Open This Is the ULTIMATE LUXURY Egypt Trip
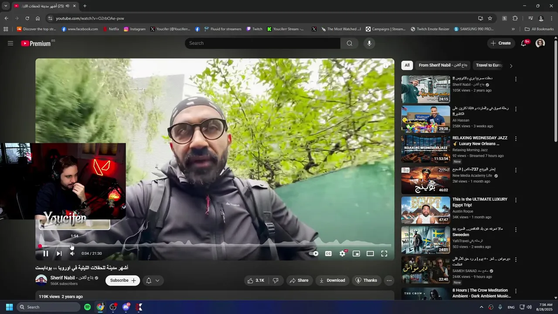The width and height of the screenshot is (558, 314). (480, 202)
